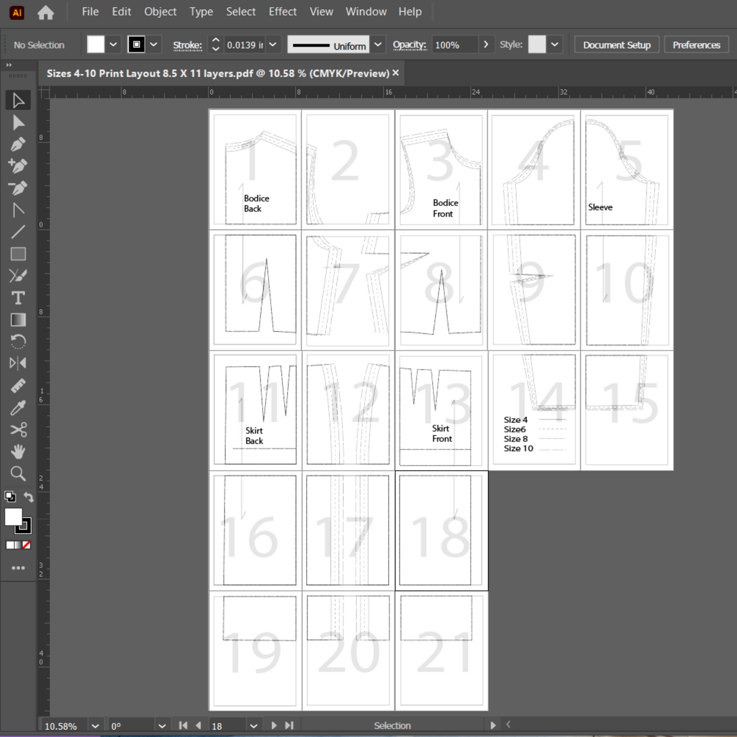Swap fill and stroke colors
The width and height of the screenshot is (737, 737).
tap(29, 497)
